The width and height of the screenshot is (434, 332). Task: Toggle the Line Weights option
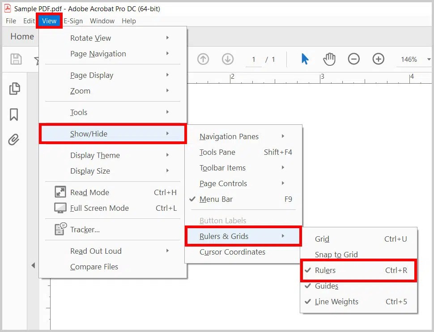(x=358, y=302)
